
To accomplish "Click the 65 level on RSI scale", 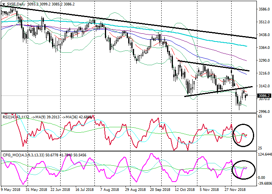I will (x=260, y=117).
